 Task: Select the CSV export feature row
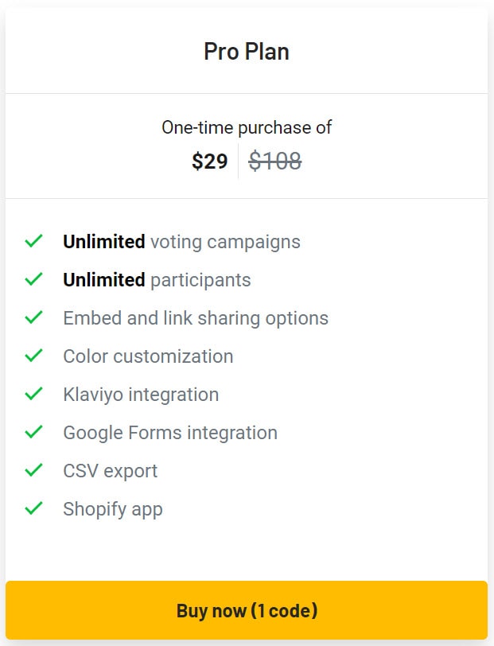pos(110,470)
